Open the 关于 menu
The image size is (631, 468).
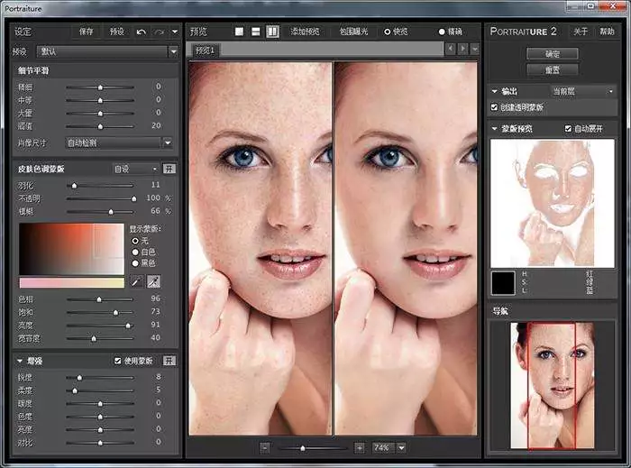point(581,32)
